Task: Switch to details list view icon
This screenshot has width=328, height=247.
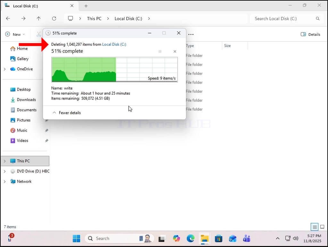Action: pos(315,227)
